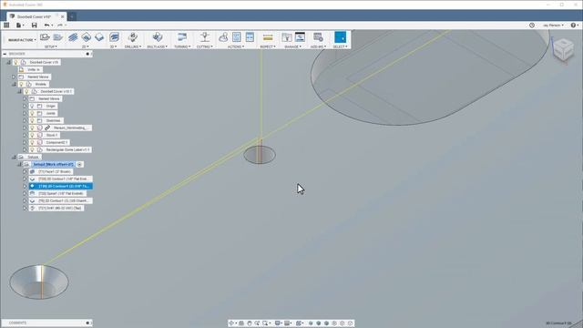Viewport: 583px width, 328px height.
Task: Open the Turning dropdown menu
Action: pos(182,46)
